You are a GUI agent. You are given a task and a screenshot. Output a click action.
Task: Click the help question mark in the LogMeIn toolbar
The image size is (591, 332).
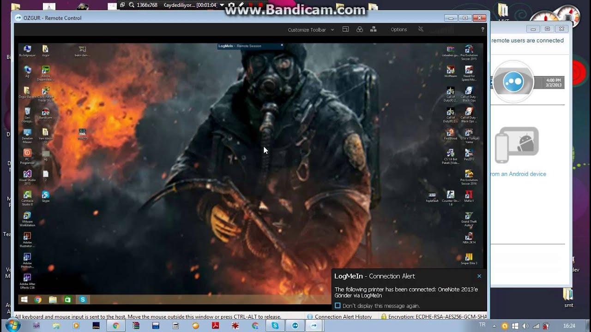483,30
